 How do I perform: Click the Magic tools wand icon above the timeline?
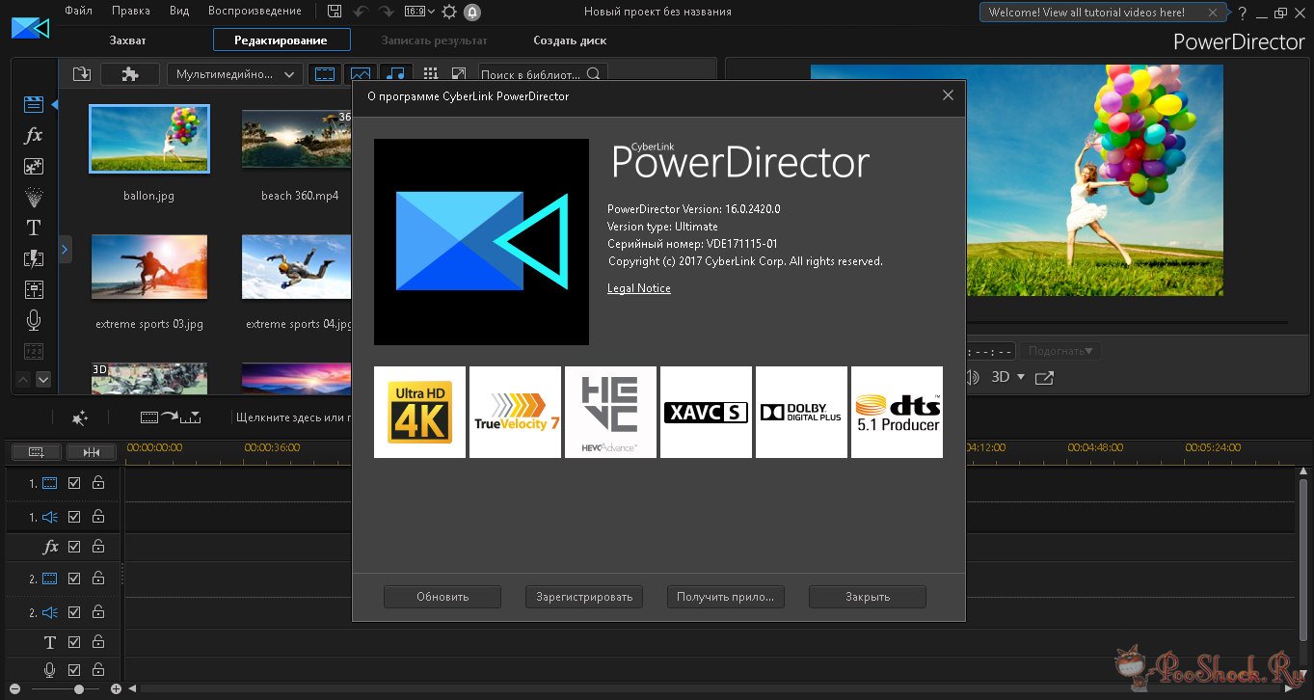80,417
